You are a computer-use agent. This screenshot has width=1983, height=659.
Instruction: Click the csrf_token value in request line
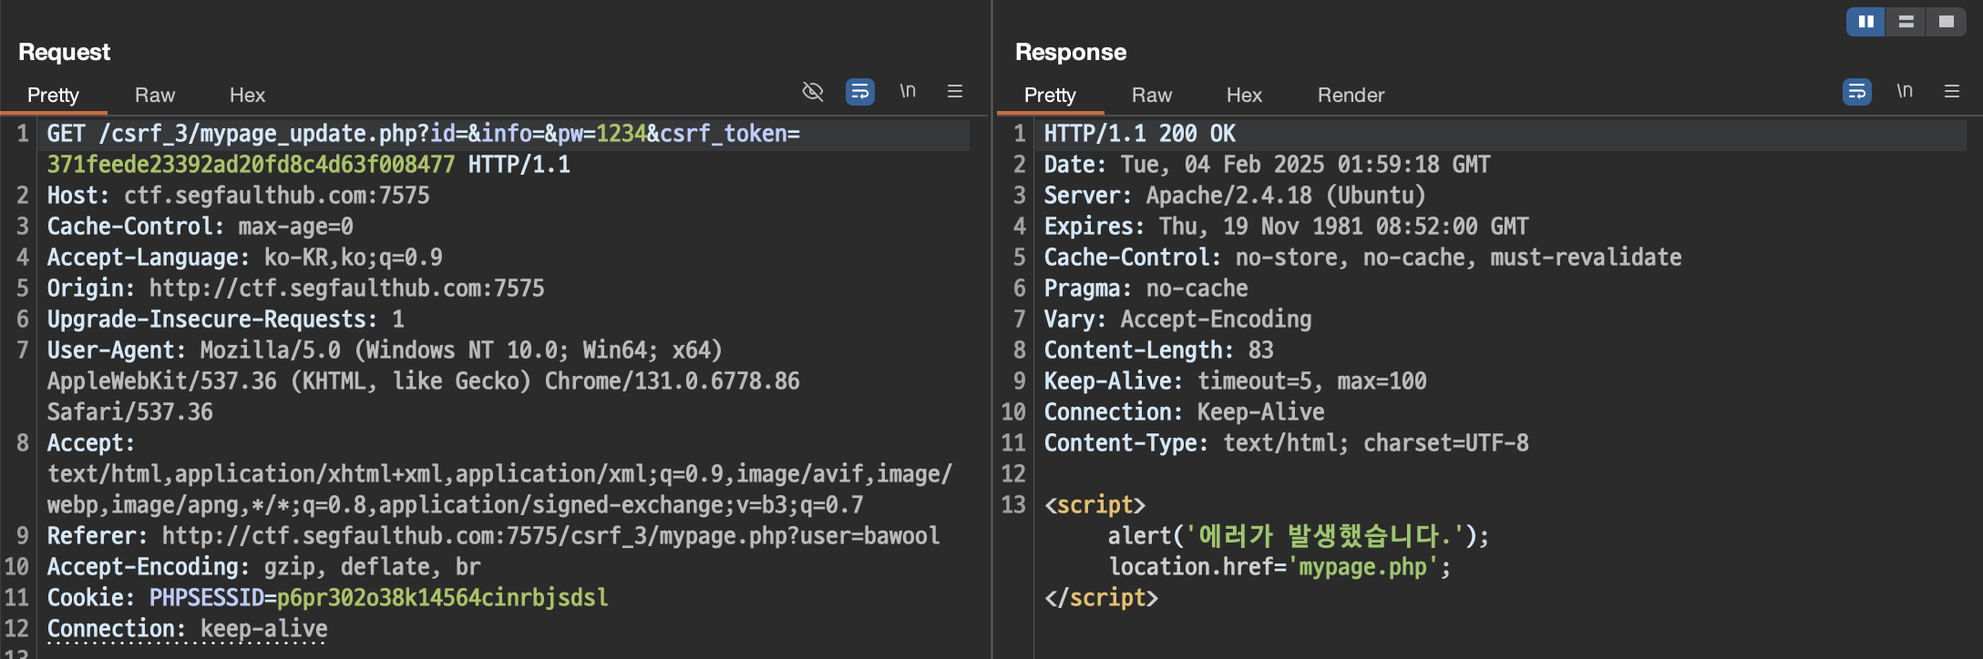pyautogui.click(x=251, y=165)
